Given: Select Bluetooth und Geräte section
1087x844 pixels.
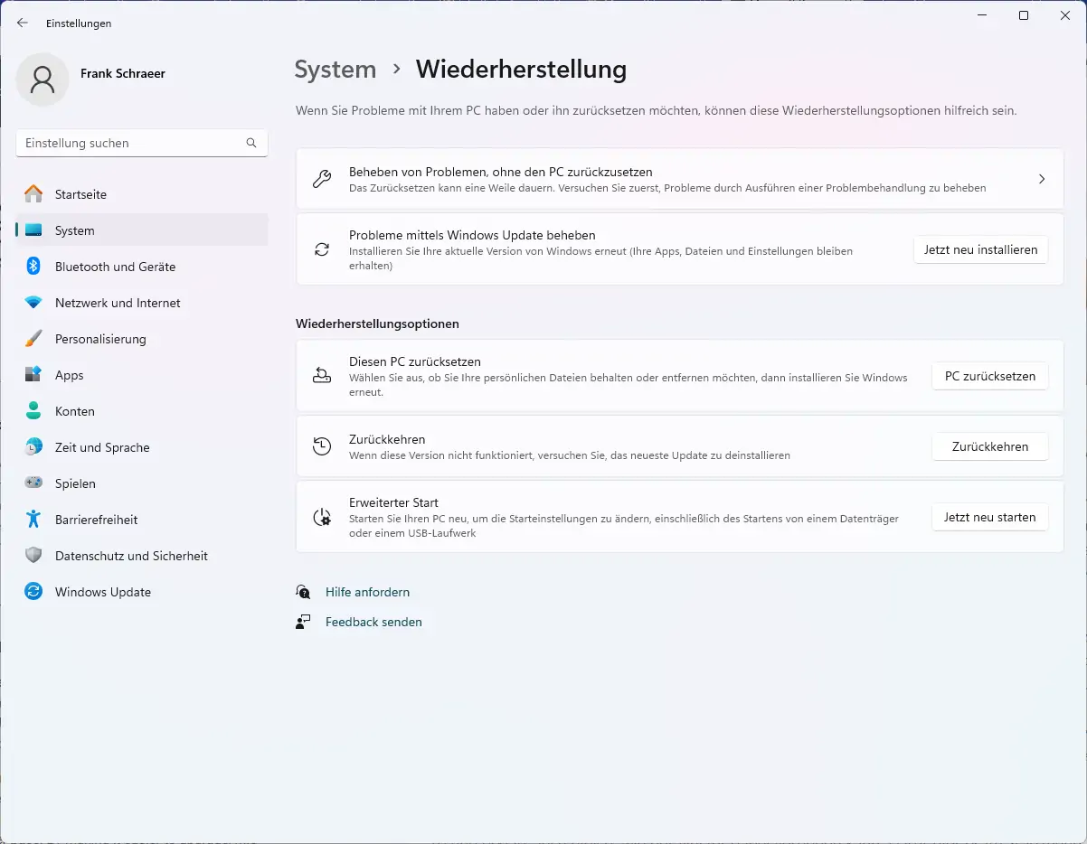Looking at the screenshot, I should click(142, 267).
